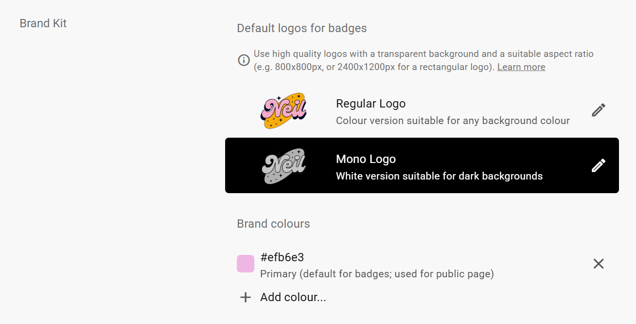636x324 pixels.
Task: Select the Mono Logo thumbnail
Action: click(x=284, y=165)
